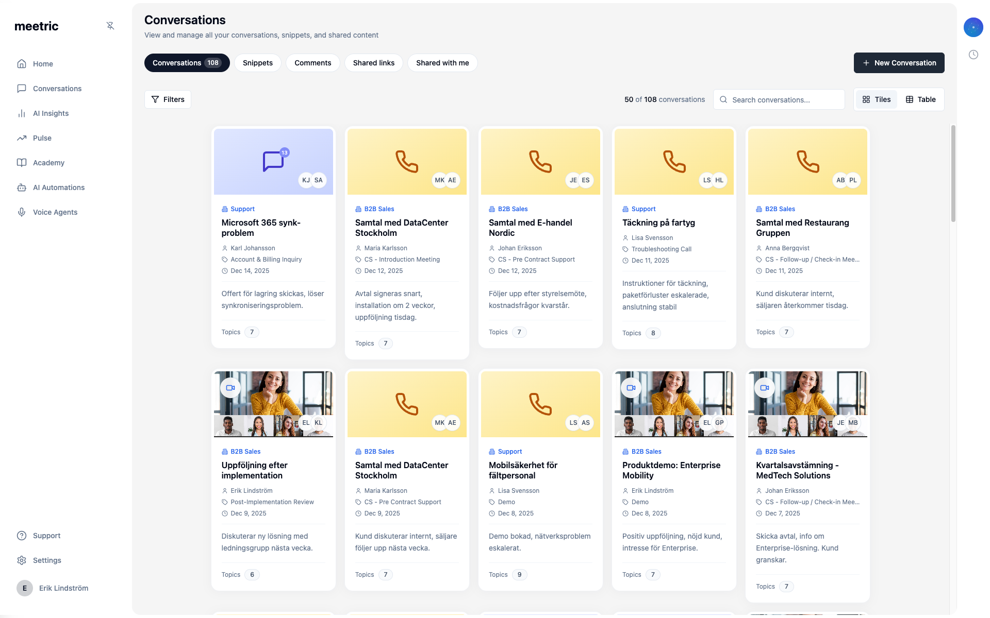Open Voice Agents page
This screenshot has width=990, height=618.
[55, 212]
